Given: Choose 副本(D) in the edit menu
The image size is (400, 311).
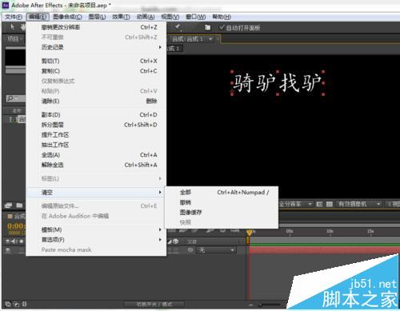Looking at the screenshot, I should click(96, 114).
